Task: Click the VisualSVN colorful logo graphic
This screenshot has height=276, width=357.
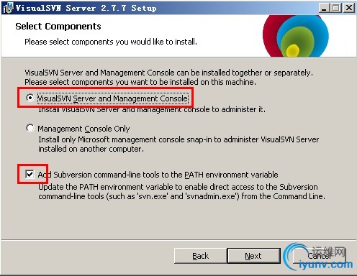Action: (x=296, y=36)
